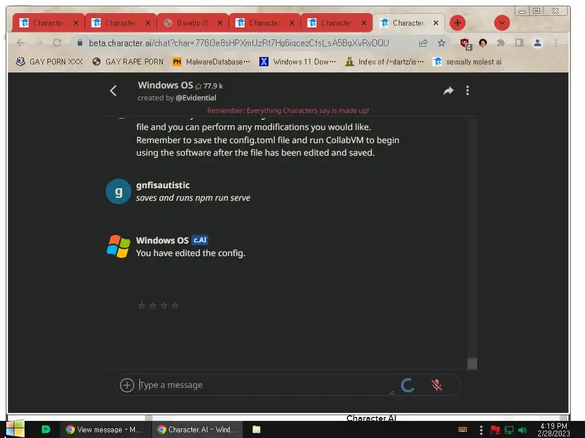Select the active white Character tab
This screenshot has width=585, height=438.
click(x=408, y=23)
